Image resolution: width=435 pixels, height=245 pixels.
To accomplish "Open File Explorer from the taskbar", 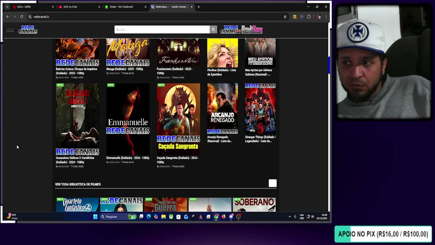I will point(163,217).
